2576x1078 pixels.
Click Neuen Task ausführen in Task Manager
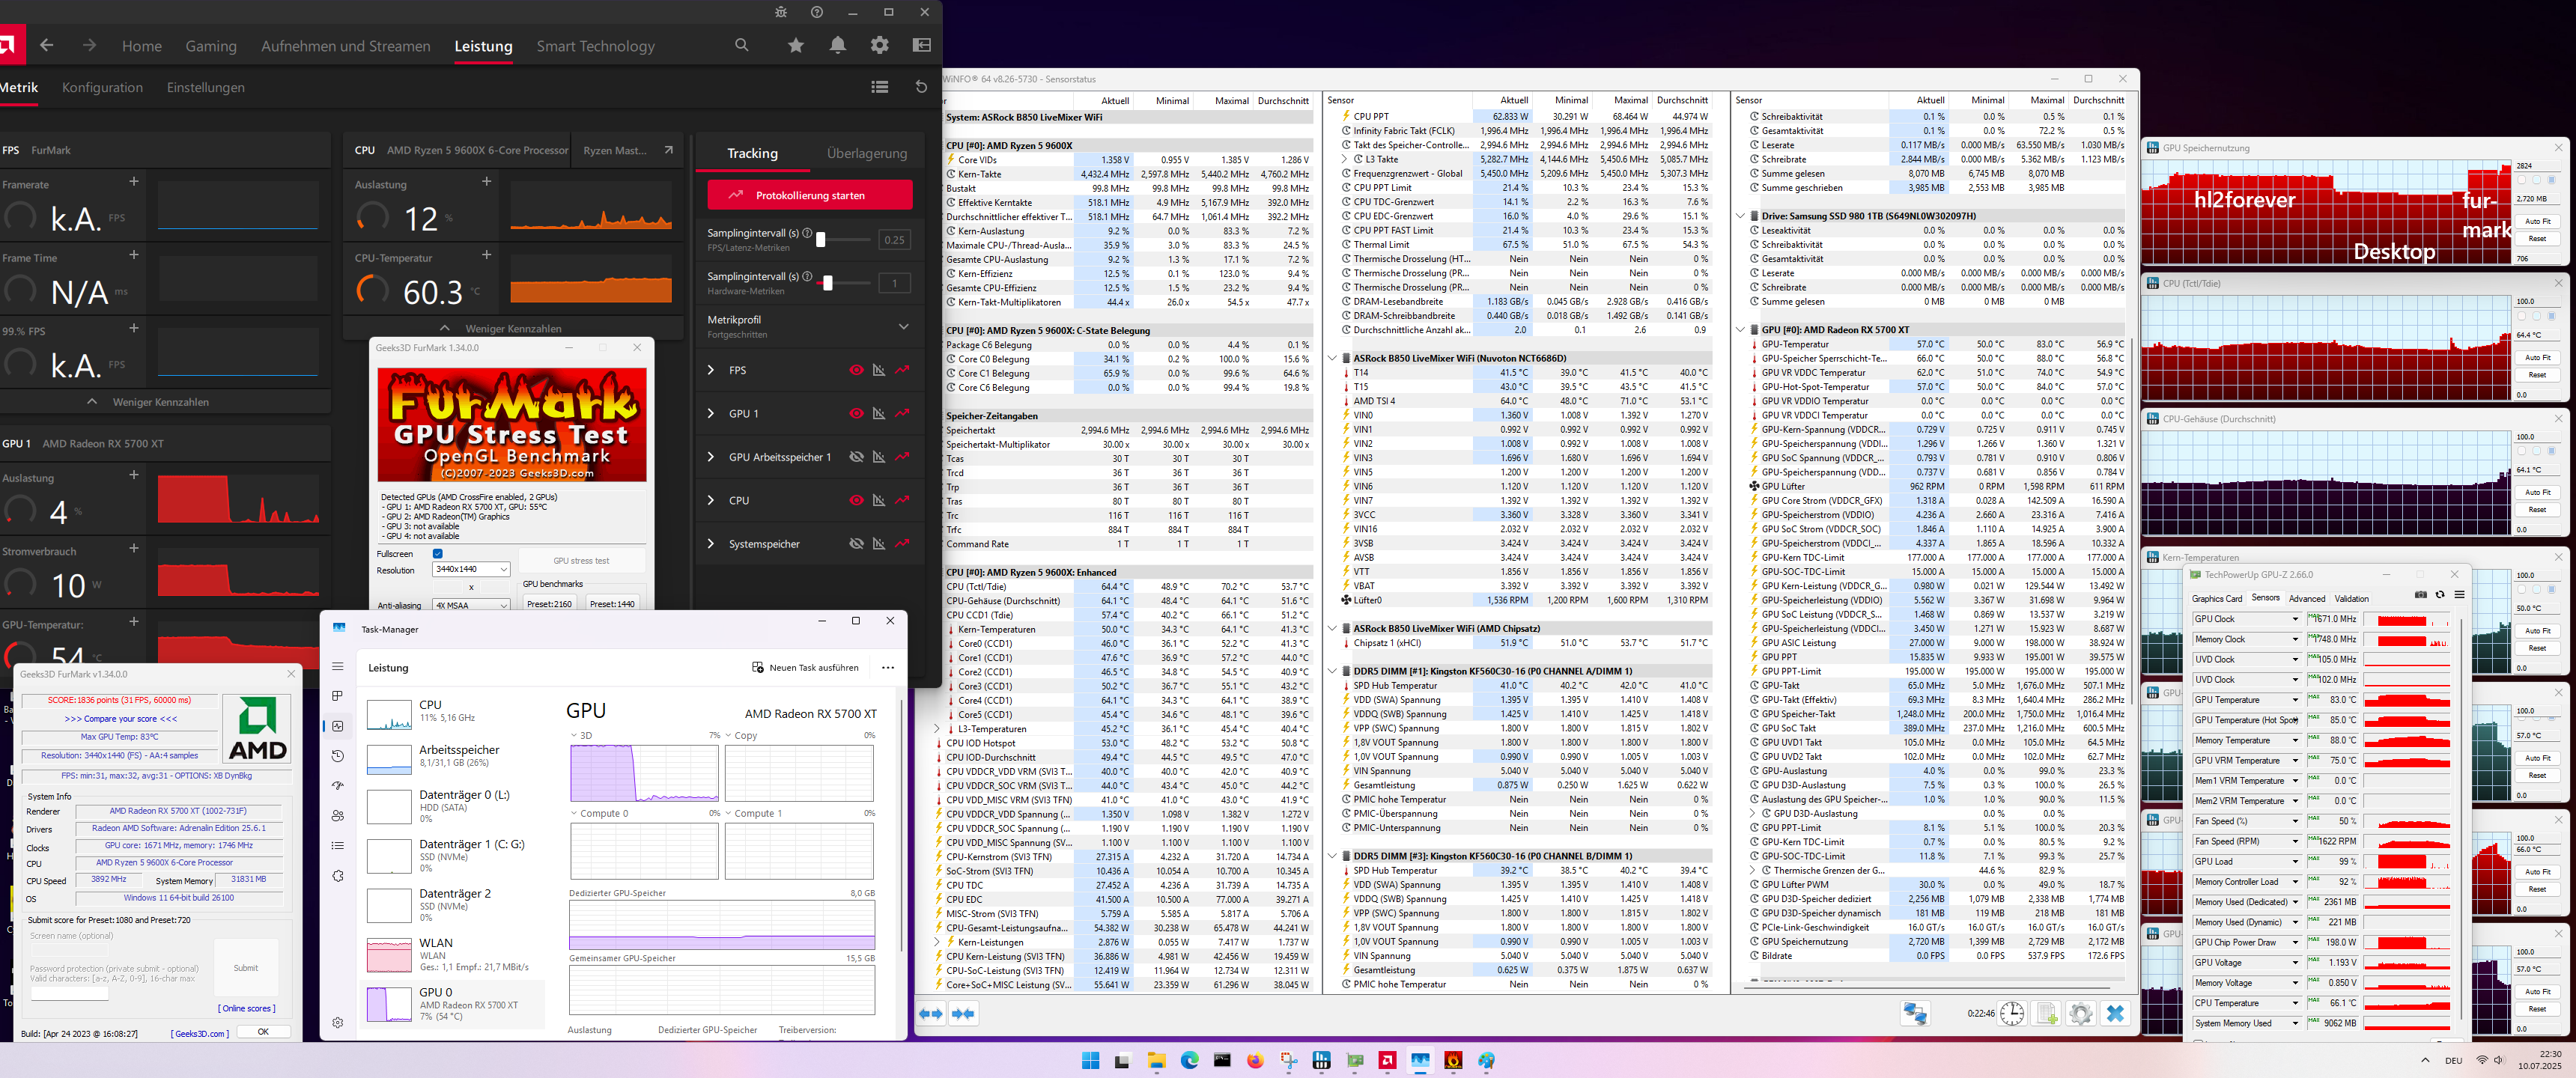[x=805, y=667]
